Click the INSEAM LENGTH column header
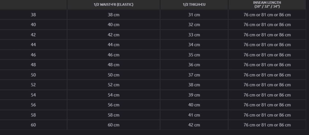Viewport: 309px width, 135px height. [267, 4]
